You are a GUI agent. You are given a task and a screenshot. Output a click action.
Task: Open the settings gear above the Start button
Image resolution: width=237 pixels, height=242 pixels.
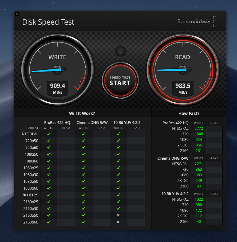(x=121, y=51)
